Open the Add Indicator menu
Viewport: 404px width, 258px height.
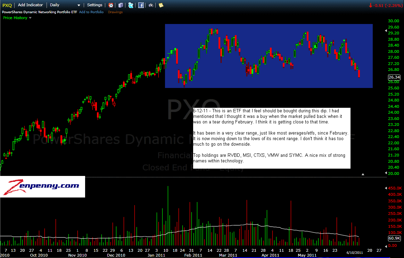click(31, 5)
